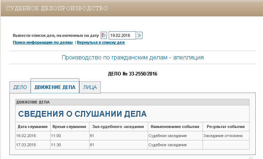Image resolution: width=263 pixels, height=159 pixels.
Task: Click the date field showing 19.02.2016
Action: point(122,35)
